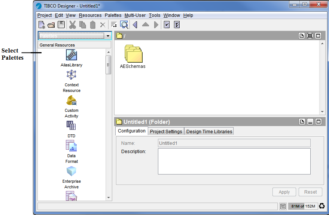Detach the design panel with page button
The image size is (329, 215).
(x=302, y=36)
